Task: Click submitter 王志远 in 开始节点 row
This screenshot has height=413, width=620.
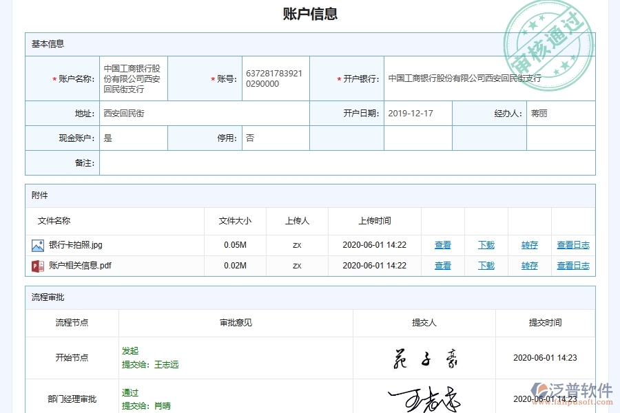Action: [x=165, y=365]
